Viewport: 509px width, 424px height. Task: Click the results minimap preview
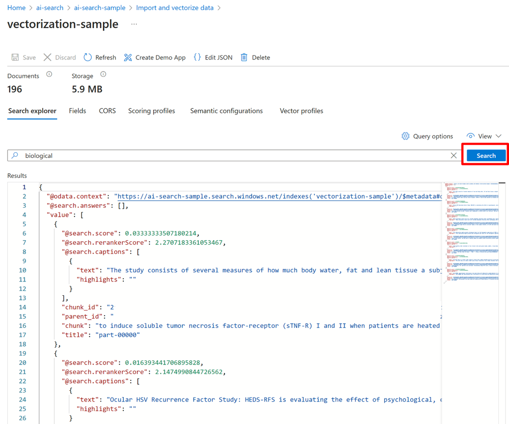tap(472, 233)
